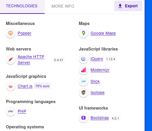Screen dimensions: 152x131
Task: Click the 75% sure confidence badge
Action: (42, 86)
